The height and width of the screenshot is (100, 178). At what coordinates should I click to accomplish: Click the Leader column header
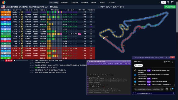pos(15,10)
